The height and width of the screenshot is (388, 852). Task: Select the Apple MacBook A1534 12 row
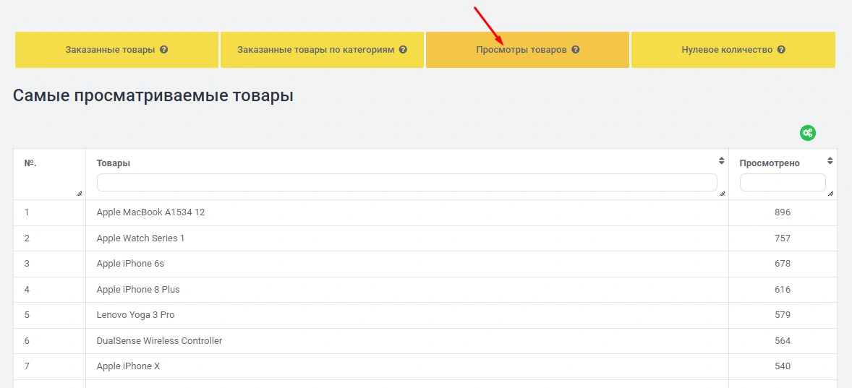click(x=150, y=212)
